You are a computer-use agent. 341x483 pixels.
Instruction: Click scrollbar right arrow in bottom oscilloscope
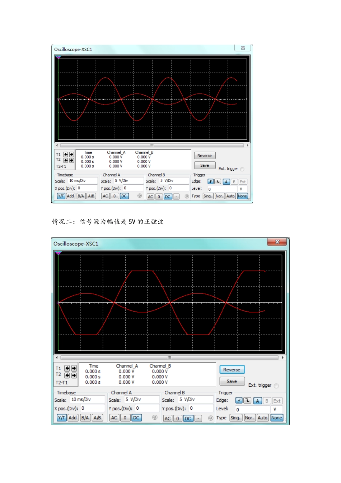[283, 358]
